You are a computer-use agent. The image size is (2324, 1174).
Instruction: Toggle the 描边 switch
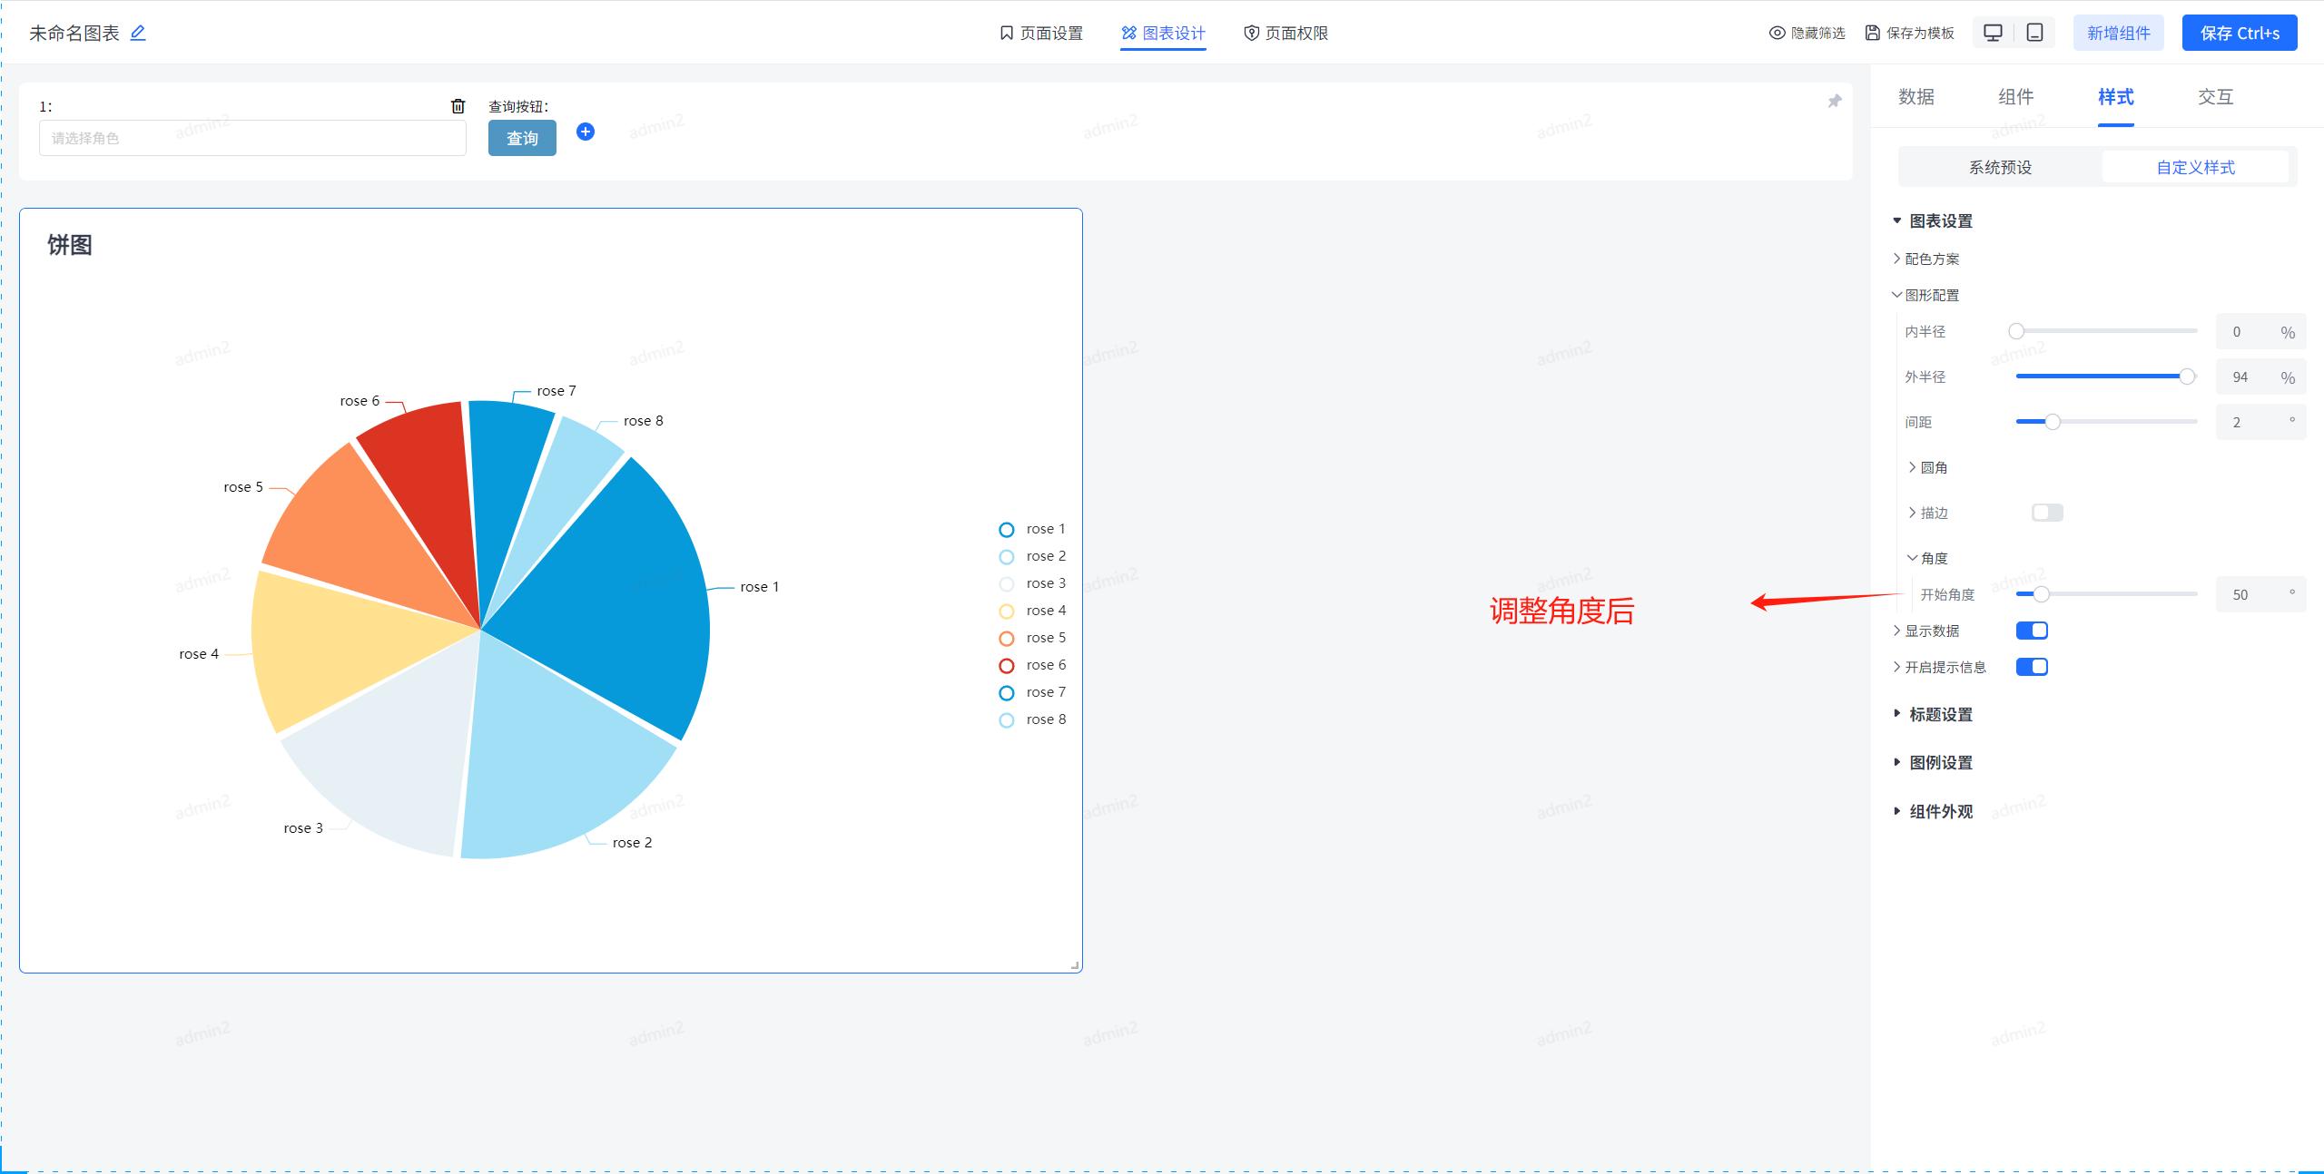[2047, 513]
